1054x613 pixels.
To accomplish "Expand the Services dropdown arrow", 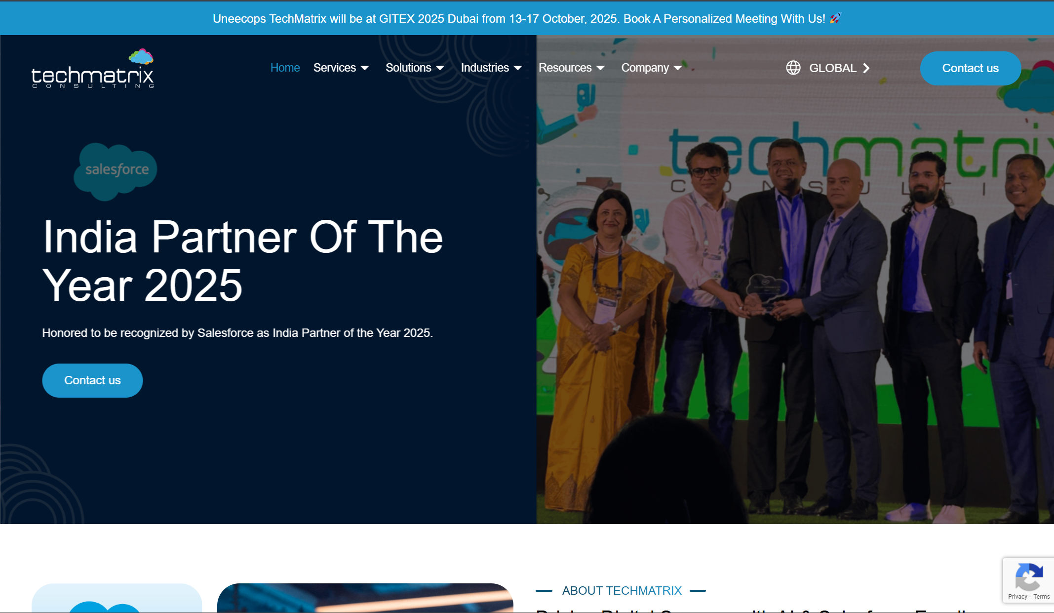I will pos(365,68).
